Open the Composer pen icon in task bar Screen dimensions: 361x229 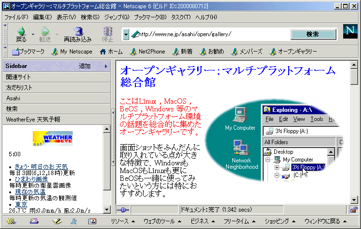tap(57, 221)
